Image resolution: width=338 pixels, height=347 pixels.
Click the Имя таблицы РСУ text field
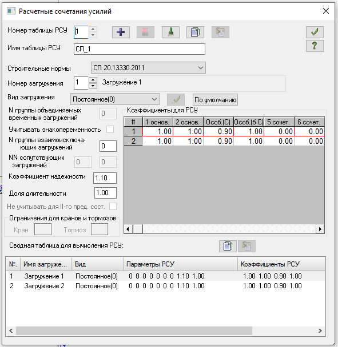tap(140, 49)
